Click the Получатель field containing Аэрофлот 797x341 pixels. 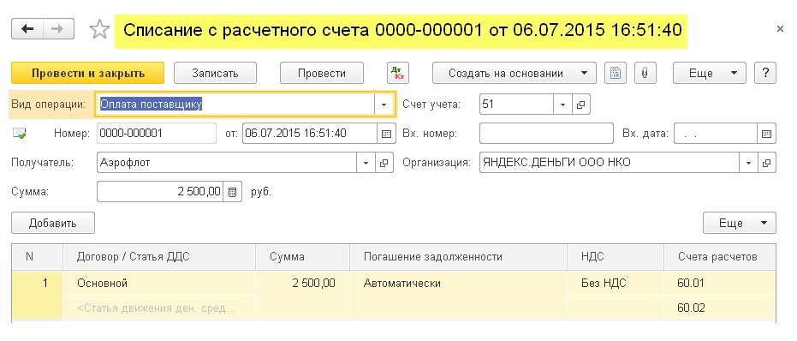coord(227,163)
